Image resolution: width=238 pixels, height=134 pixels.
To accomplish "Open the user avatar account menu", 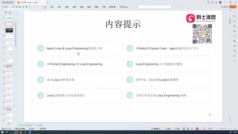I will (221, 3).
